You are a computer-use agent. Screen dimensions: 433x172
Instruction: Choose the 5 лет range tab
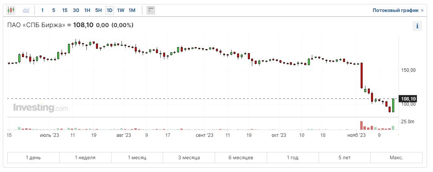[x=345, y=158]
